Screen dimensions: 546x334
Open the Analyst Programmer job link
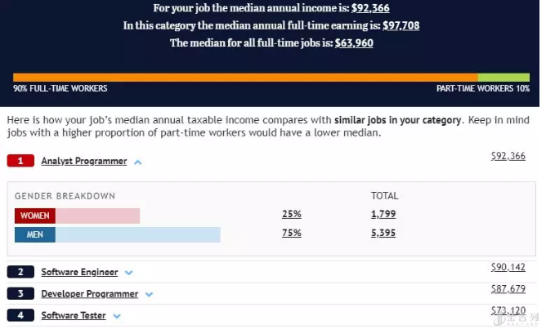(84, 161)
